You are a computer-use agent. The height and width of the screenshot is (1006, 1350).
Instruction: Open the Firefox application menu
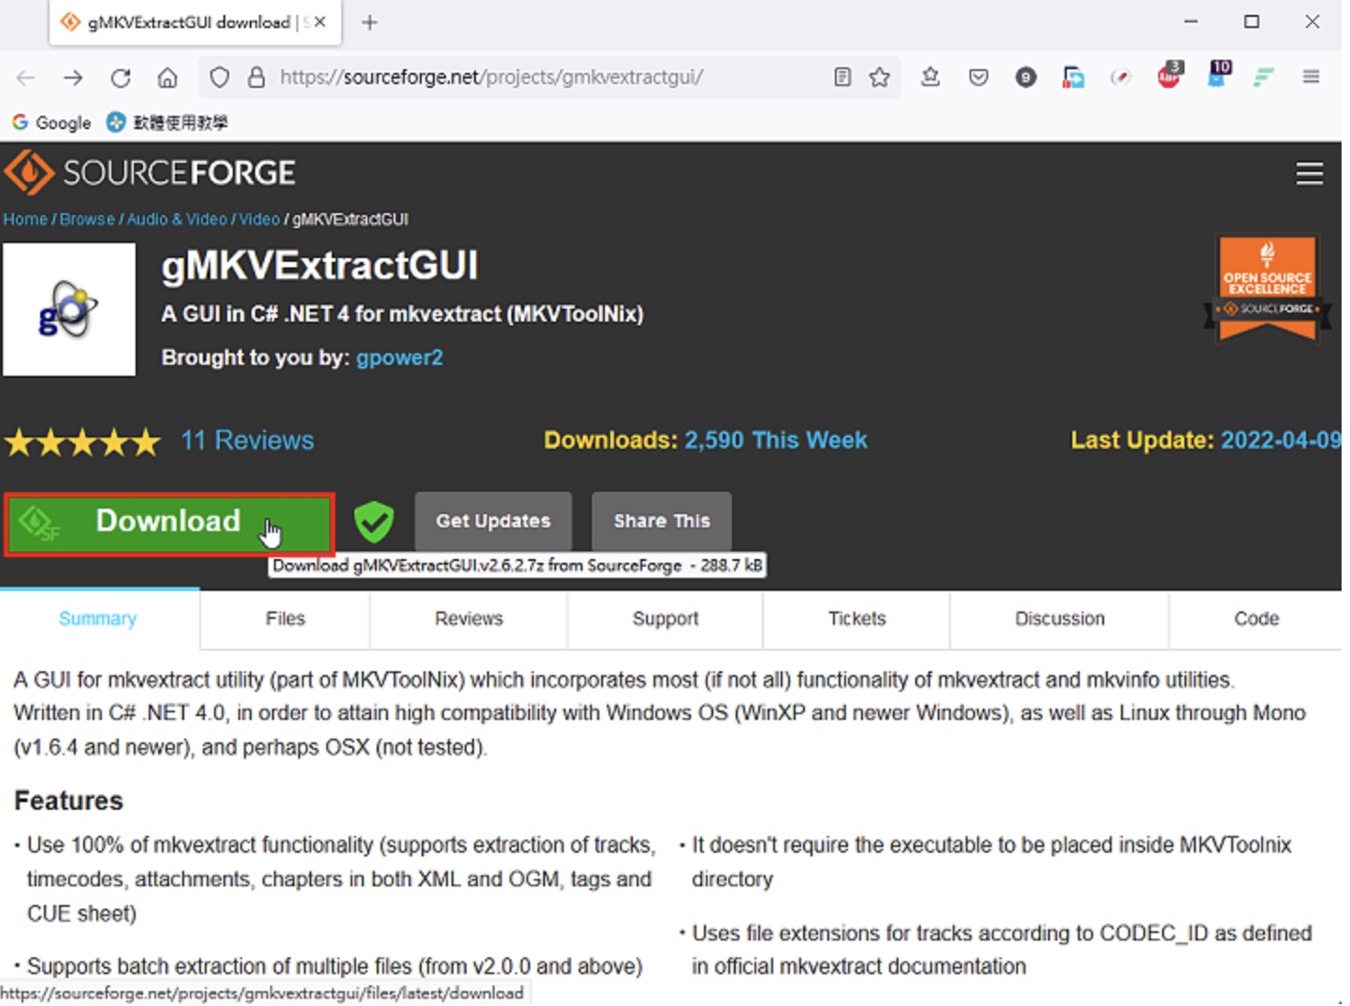click(1311, 78)
